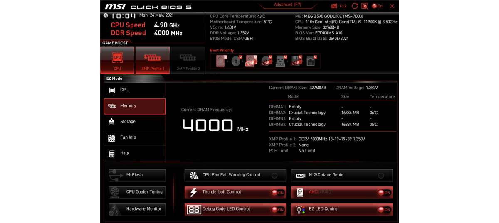The width and height of the screenshot is (499, 223).
Task: Launch the M-Flash utility
Action: (137, 175)
